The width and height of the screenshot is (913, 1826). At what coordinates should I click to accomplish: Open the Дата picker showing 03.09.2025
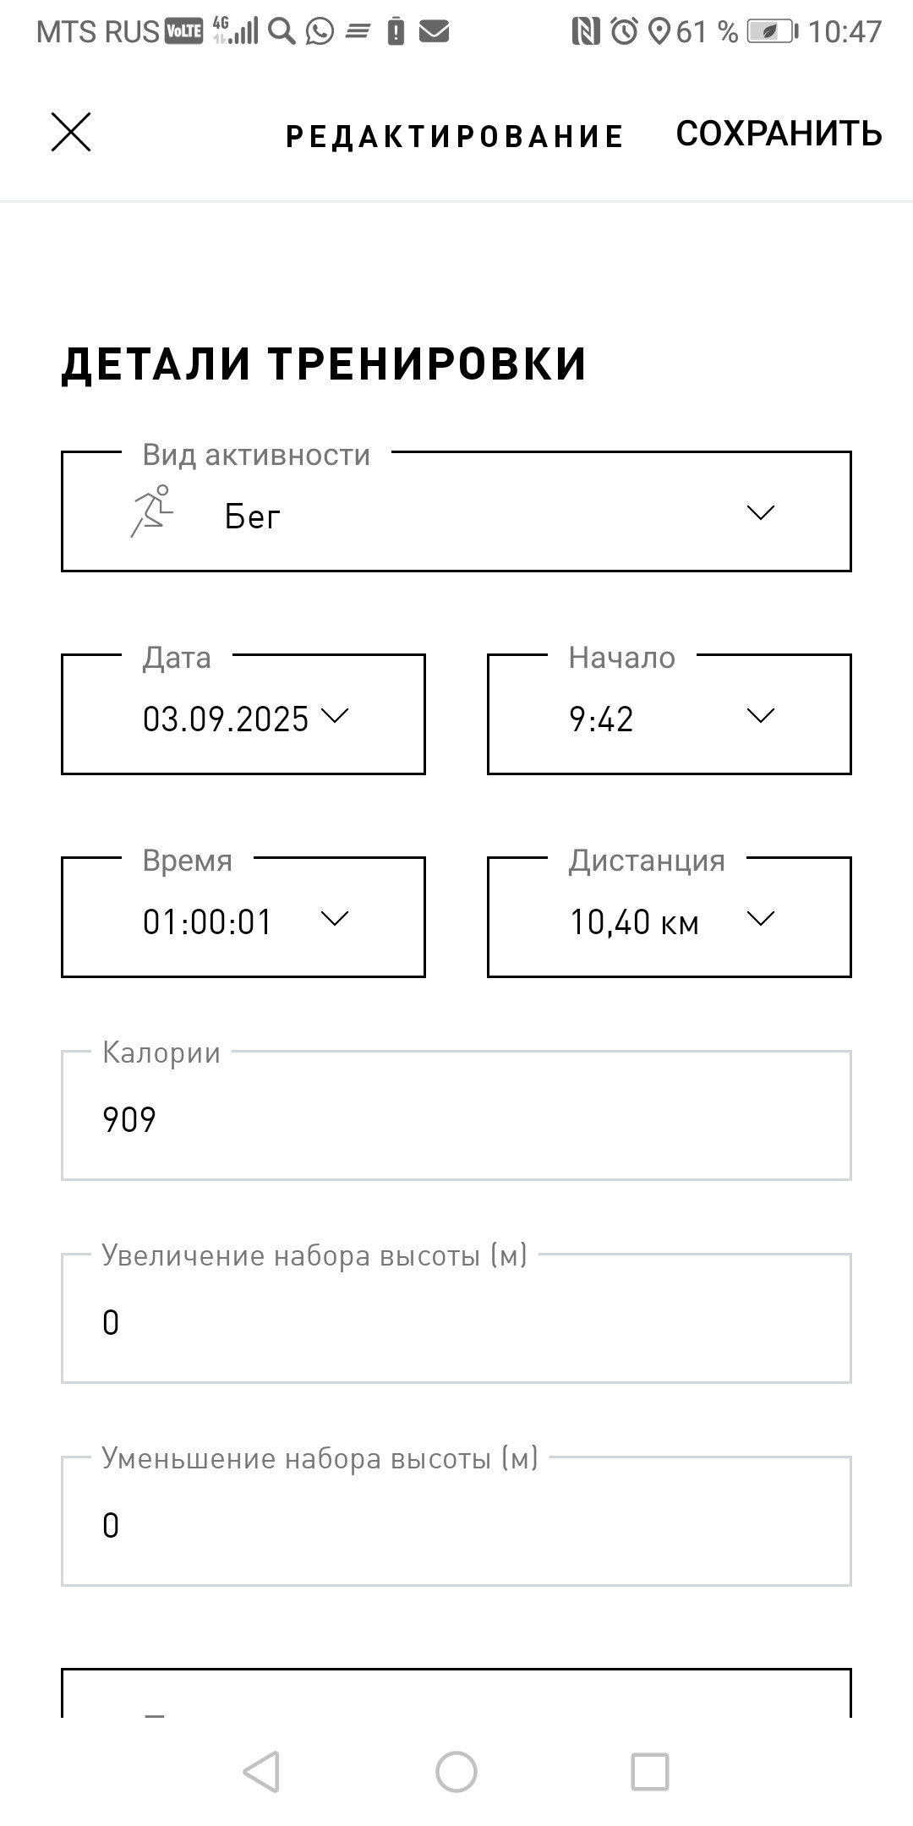243,714
